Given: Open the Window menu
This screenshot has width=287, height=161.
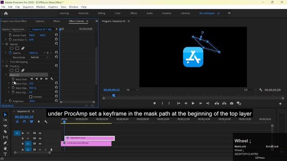Looking at the screenshot, I should click(74, 7).
